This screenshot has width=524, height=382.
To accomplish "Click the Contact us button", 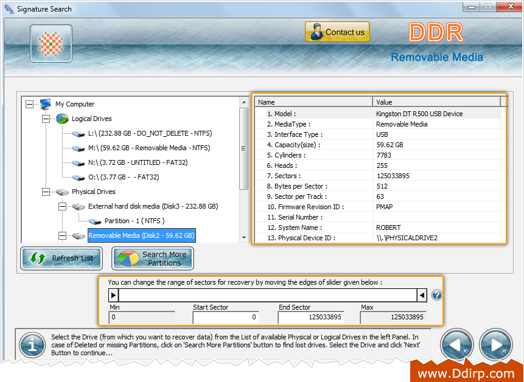I will click(337, 31).
